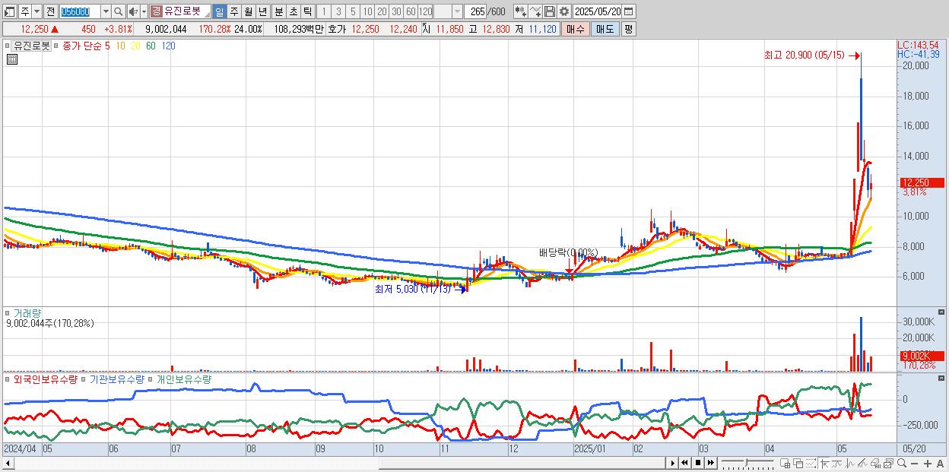Image resolution: width=949 pixels, height=472 pixels.
Task: Toggle the crosshair cursor tool
Action: [x=824, y=463]
